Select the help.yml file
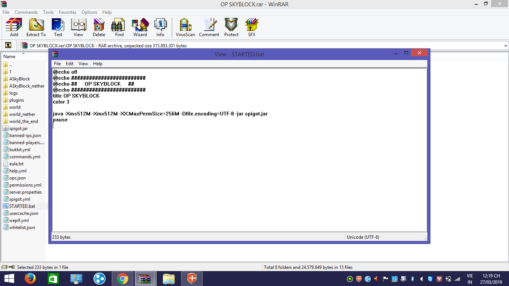Viewport: 509px width, 286px height. coord(15,171)
